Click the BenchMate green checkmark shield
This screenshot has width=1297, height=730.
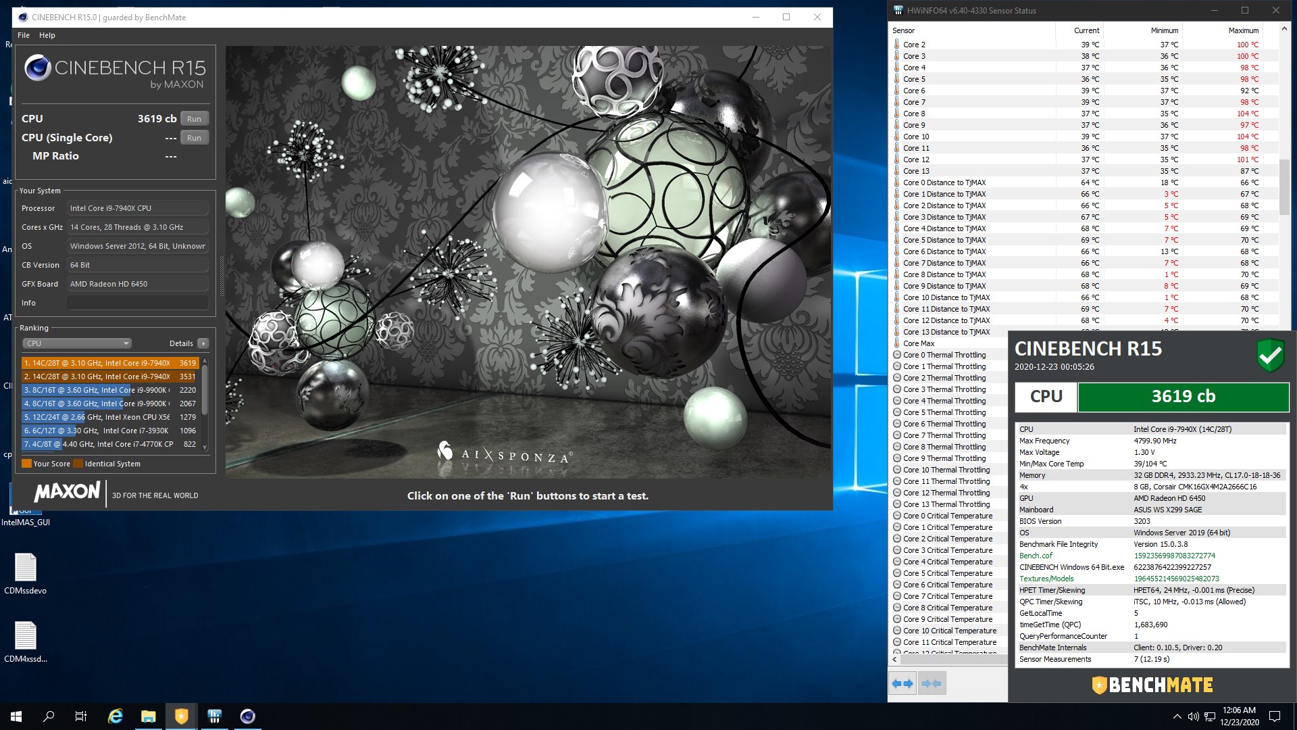(x=1270, y=355)
